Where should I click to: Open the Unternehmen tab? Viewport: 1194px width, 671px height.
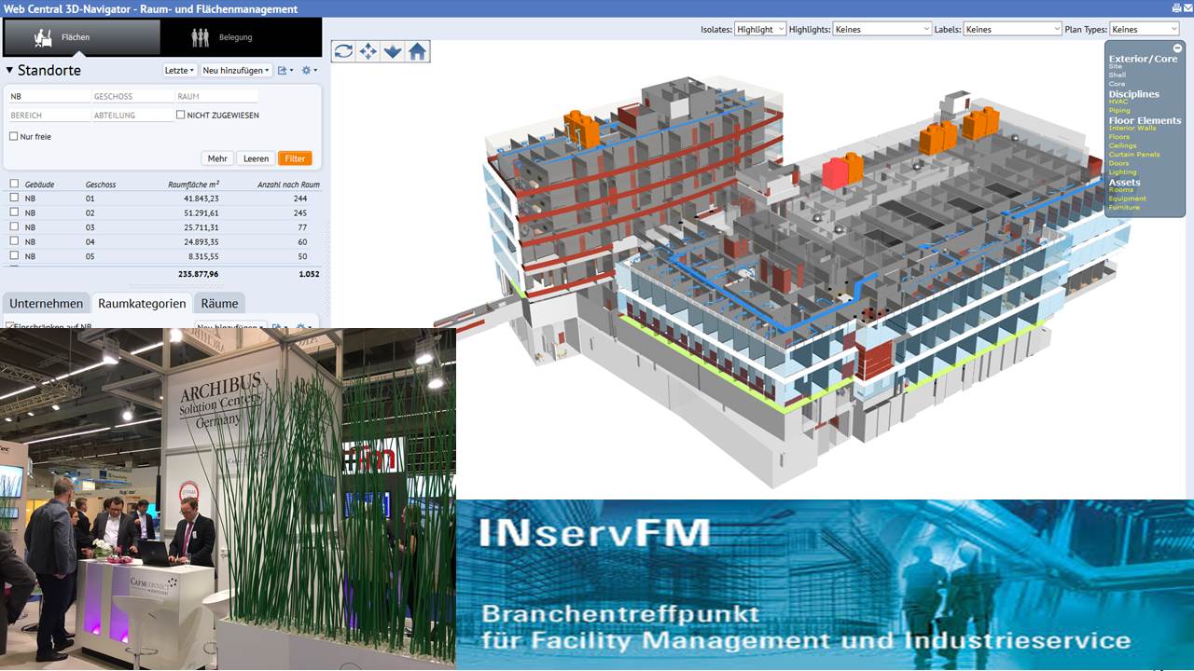(x=47, y=303)
